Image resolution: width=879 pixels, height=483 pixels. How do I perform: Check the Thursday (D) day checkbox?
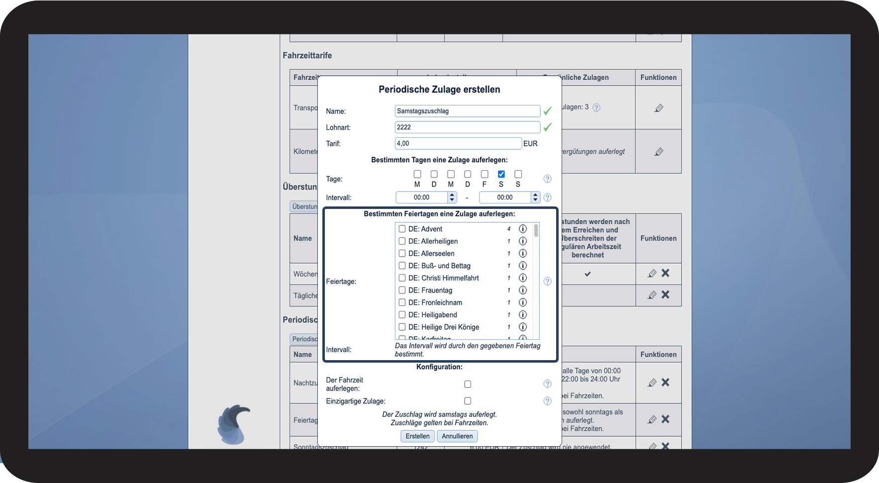468,174
